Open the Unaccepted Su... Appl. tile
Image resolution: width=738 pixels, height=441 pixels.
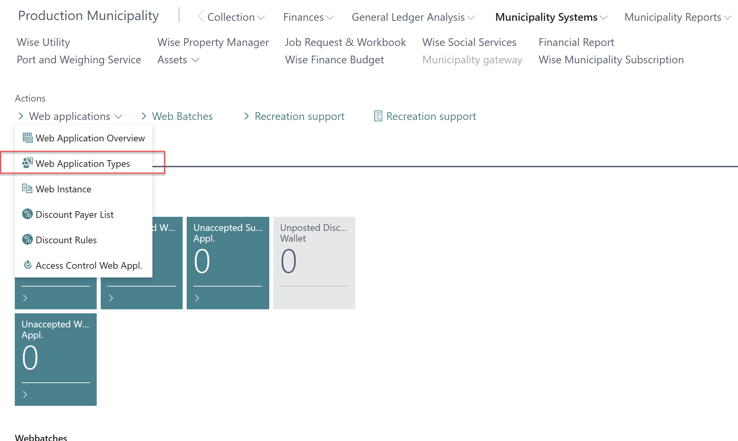coord(228,263)
